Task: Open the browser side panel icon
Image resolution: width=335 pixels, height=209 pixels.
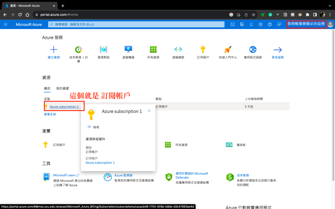Action: coord(315,15)
